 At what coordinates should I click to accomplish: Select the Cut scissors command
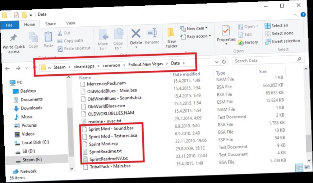point(64,33)
